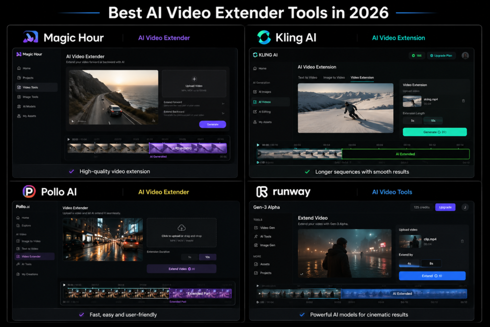Play the Pollo timeline
This screenshot has height=327, width=490.
65,285
